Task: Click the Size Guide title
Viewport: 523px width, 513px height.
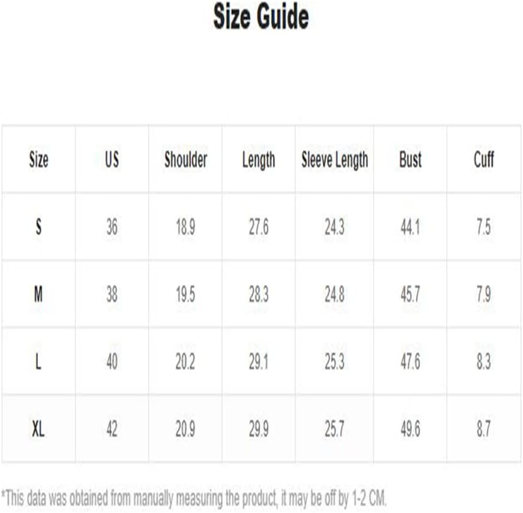Action: 261,17
